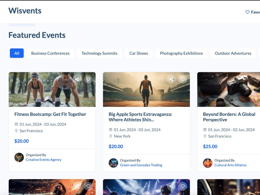Viewport: 260px width, 195px height.
Task: Click the Fitness Bootcamp date calendar icon
Action: (x=16, y=124)
